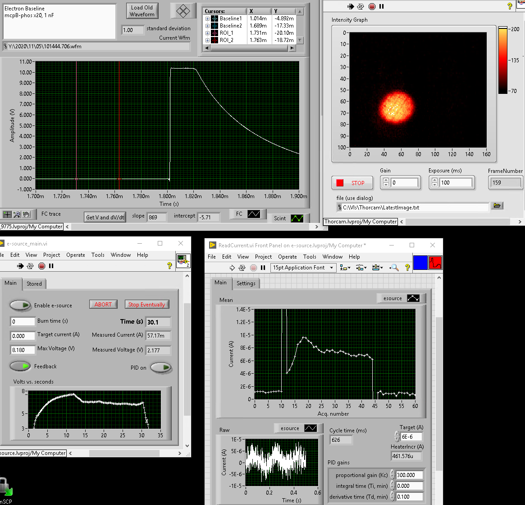Click the Load Old Waveform button
This screenshot has width=525, height=505.
(x=142, y=11)
